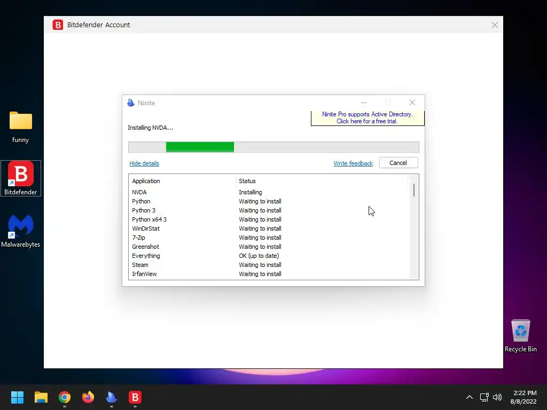547x410 pixels.
Task: Click Waiting to install beside Steam
Action: (x=260, y=265)
